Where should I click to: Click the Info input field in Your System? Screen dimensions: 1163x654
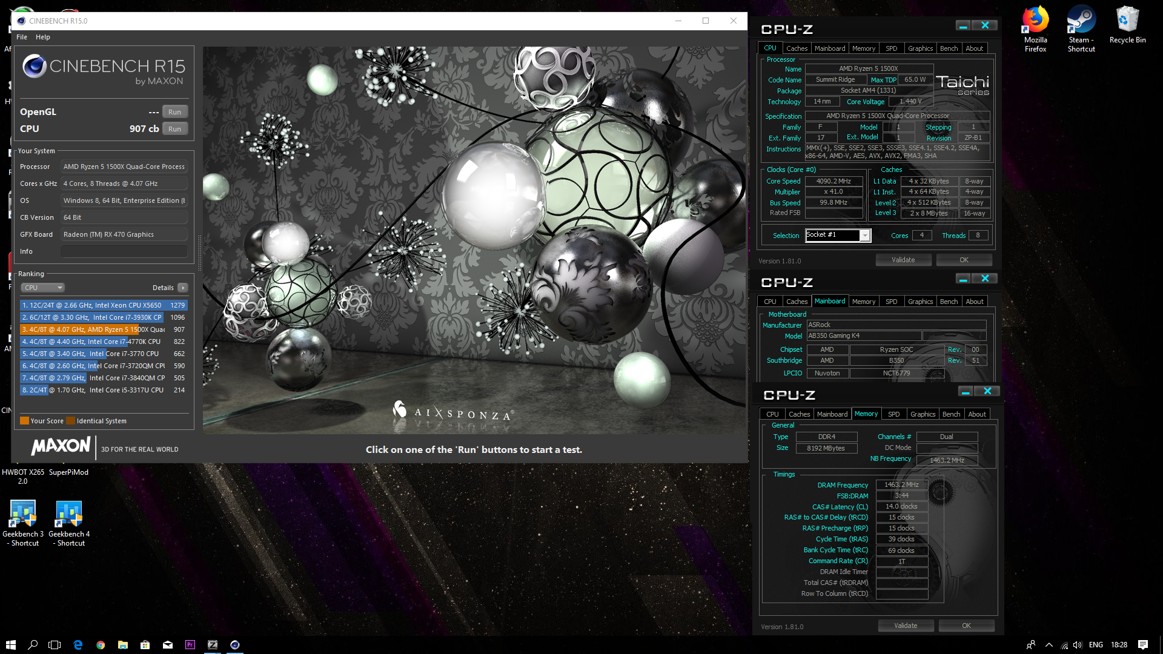pyautogui.click(x=124, y=251)
